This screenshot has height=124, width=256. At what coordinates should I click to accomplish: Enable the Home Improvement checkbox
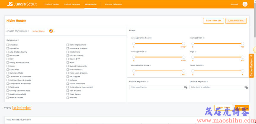67,45
